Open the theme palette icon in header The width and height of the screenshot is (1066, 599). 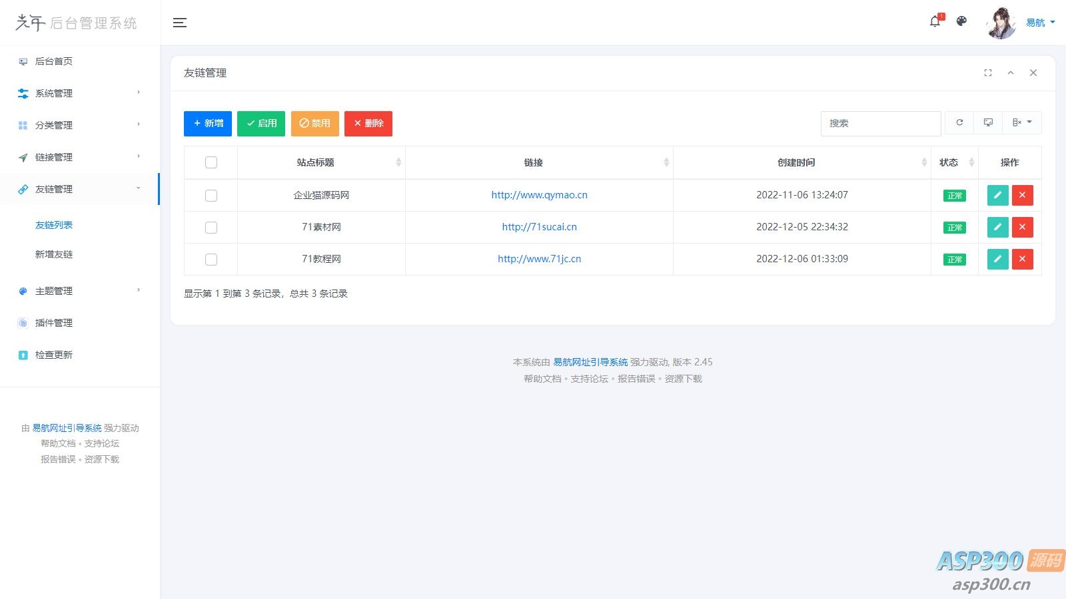[x=961, y=21]
